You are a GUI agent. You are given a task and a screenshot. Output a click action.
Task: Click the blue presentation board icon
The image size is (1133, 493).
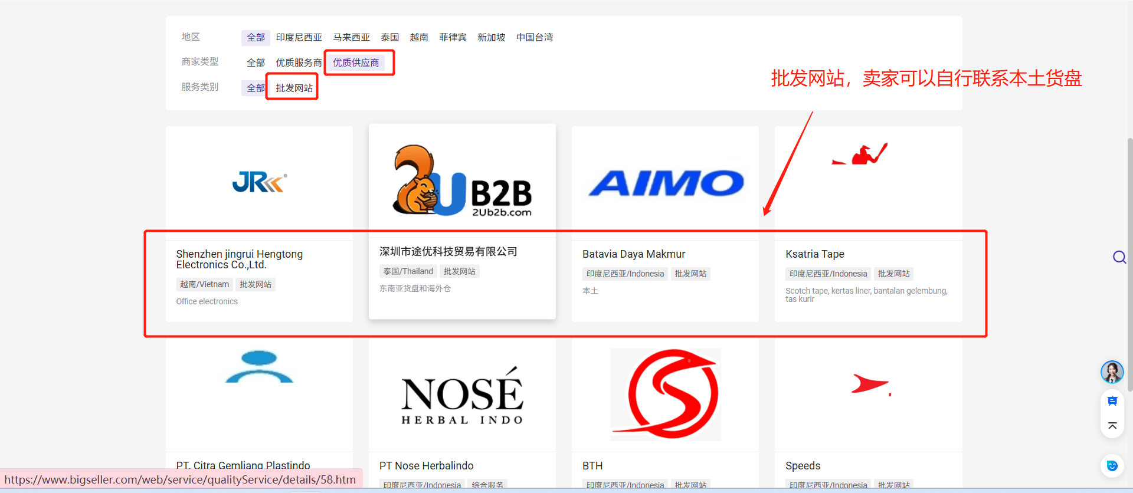tap(1112, 401)
